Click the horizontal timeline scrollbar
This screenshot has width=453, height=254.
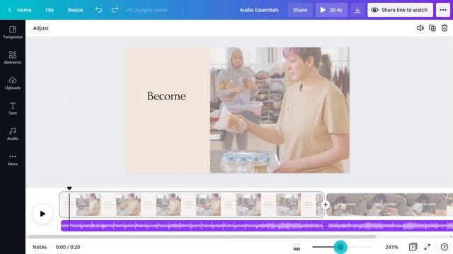(202, 237)
